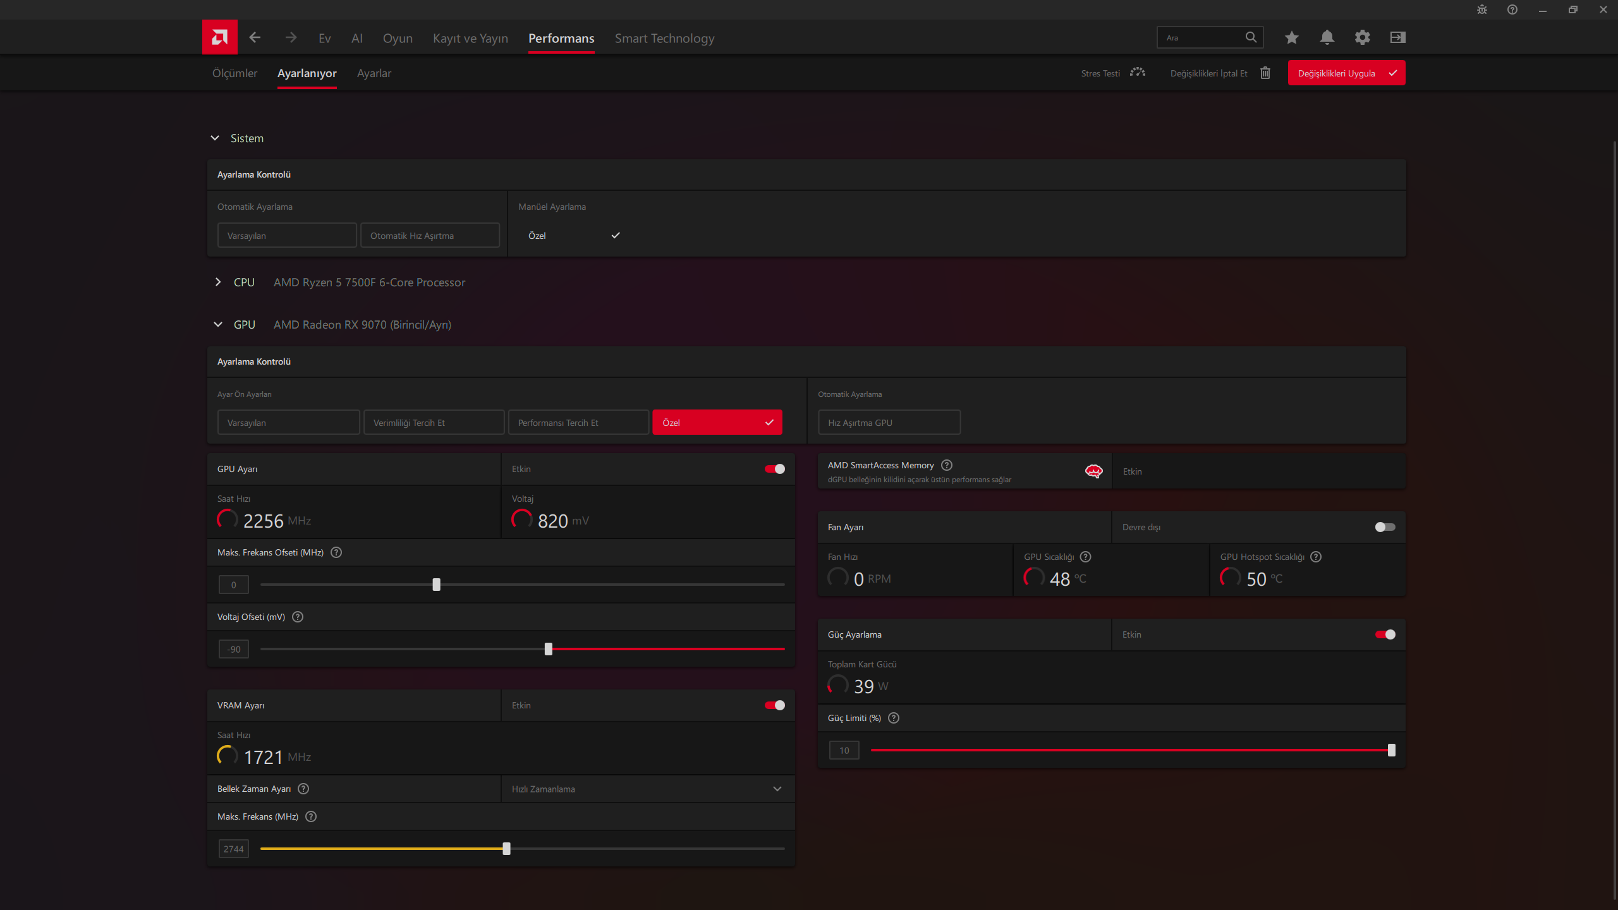
Task: Open the Ayarlar sub-tab
Action: 374,73
